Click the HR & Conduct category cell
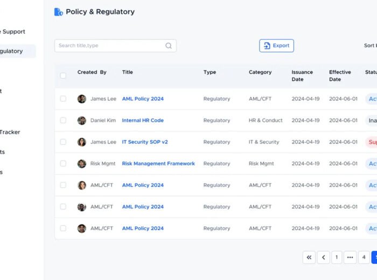 tap(266, 121)
